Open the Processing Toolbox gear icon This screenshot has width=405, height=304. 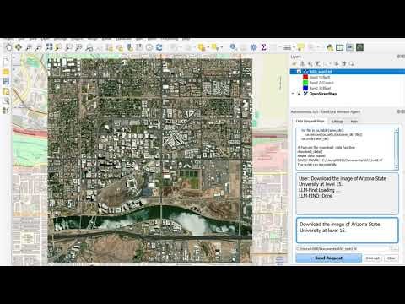coord(253,47)
